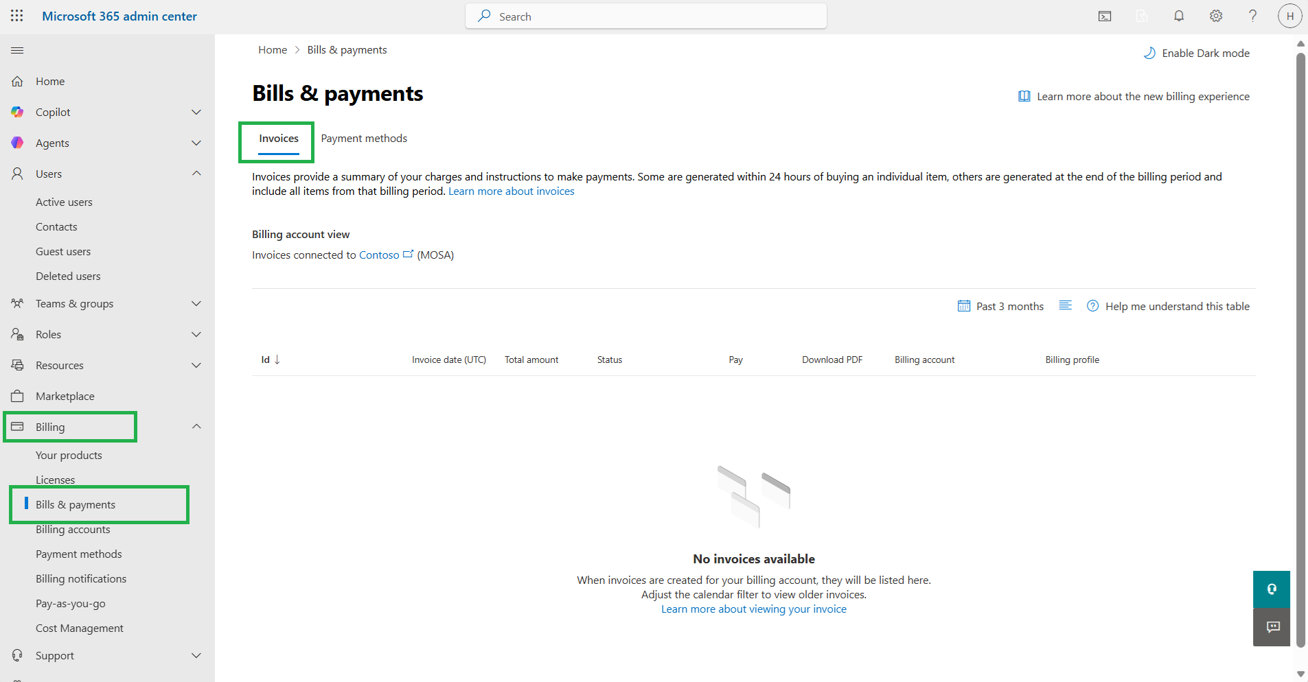Enable Dark mode
The image size is (1308, 682).
click(x=1196, y=53)
